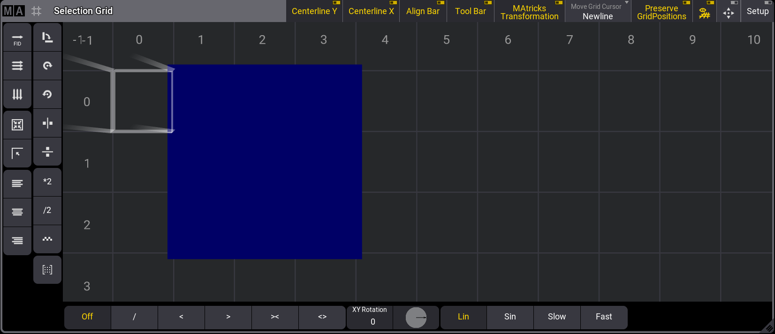775x334 pixels.
Task: Click the vertical mirror split icon
Action: point(47,123)
